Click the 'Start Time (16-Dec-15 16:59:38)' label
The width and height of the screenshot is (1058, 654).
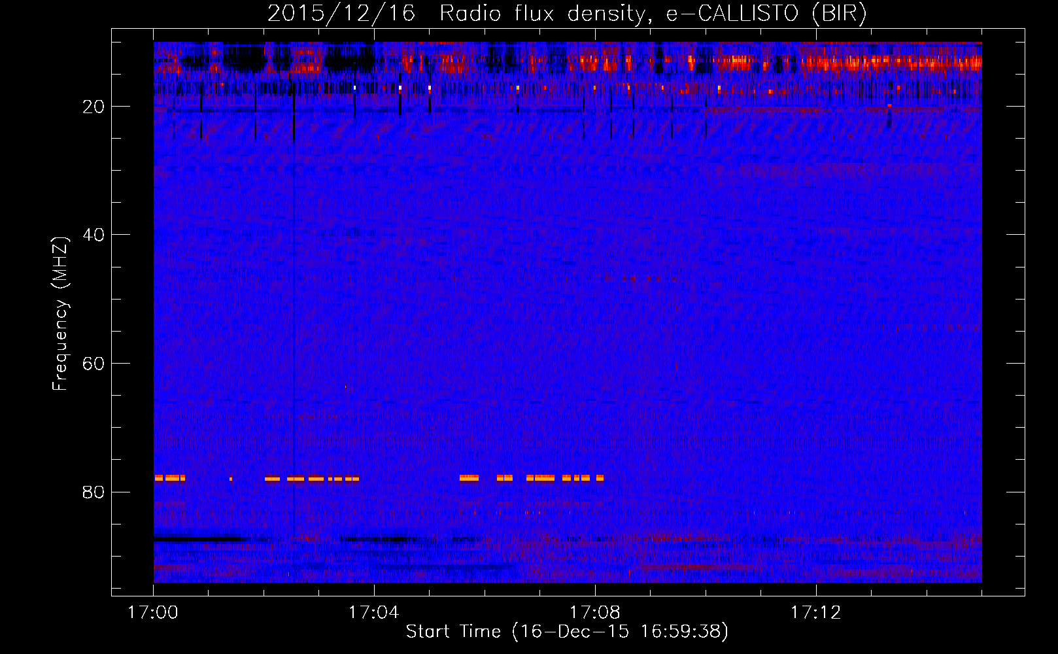tap(567, 632)
